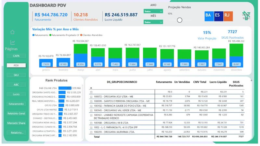Click the 7727 SKUS Positivados card

(x=232, y=34)
